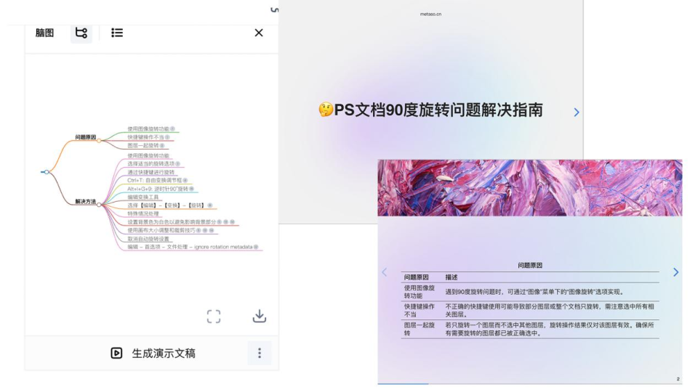Advance to next slide on 问题原因 slide
The height and width of the screenshot is (392, 698).
(675, 272)
